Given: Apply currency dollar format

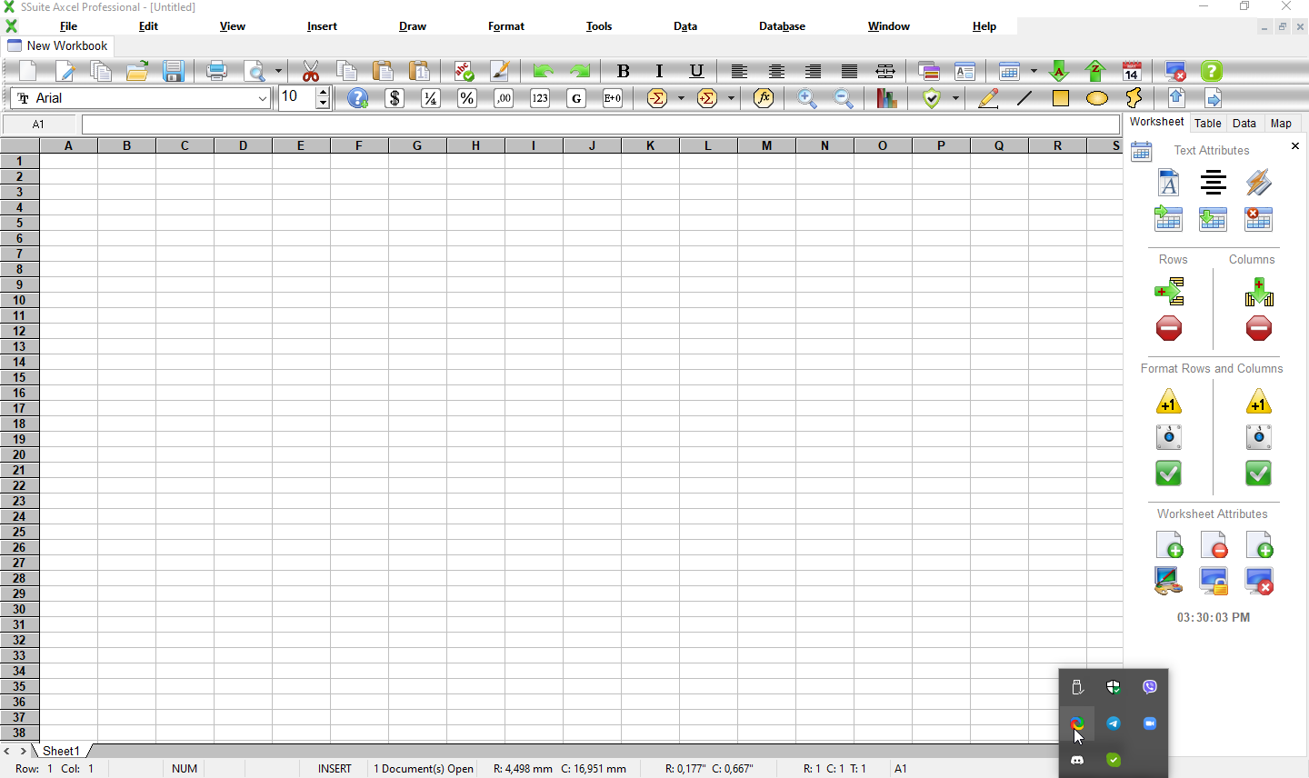Looking at the screenshot, I should (395, 98).
